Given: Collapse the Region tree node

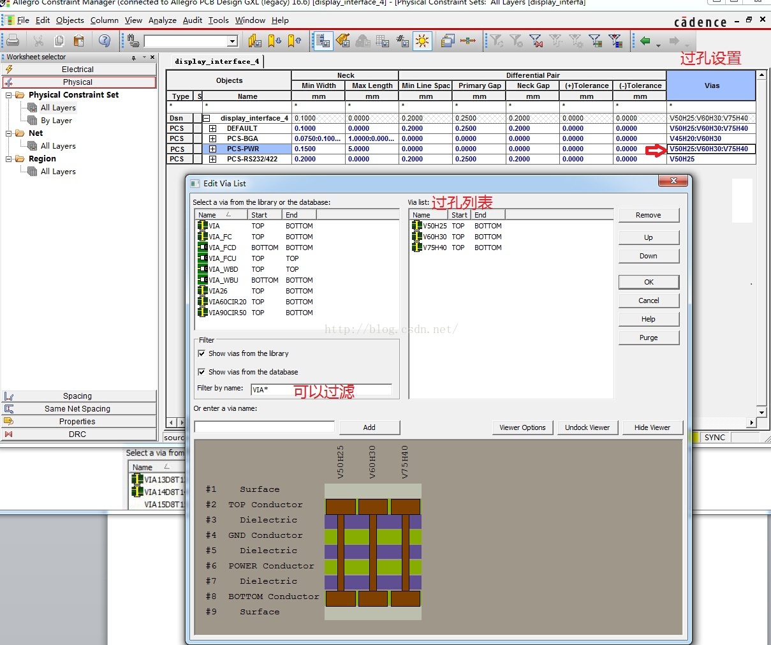Looking at the screenshot, I should click(9, 159).
